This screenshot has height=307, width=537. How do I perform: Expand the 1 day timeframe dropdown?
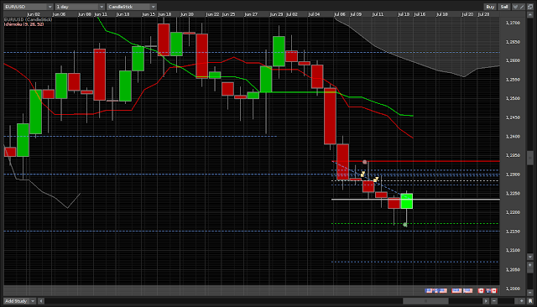[80, 7]
